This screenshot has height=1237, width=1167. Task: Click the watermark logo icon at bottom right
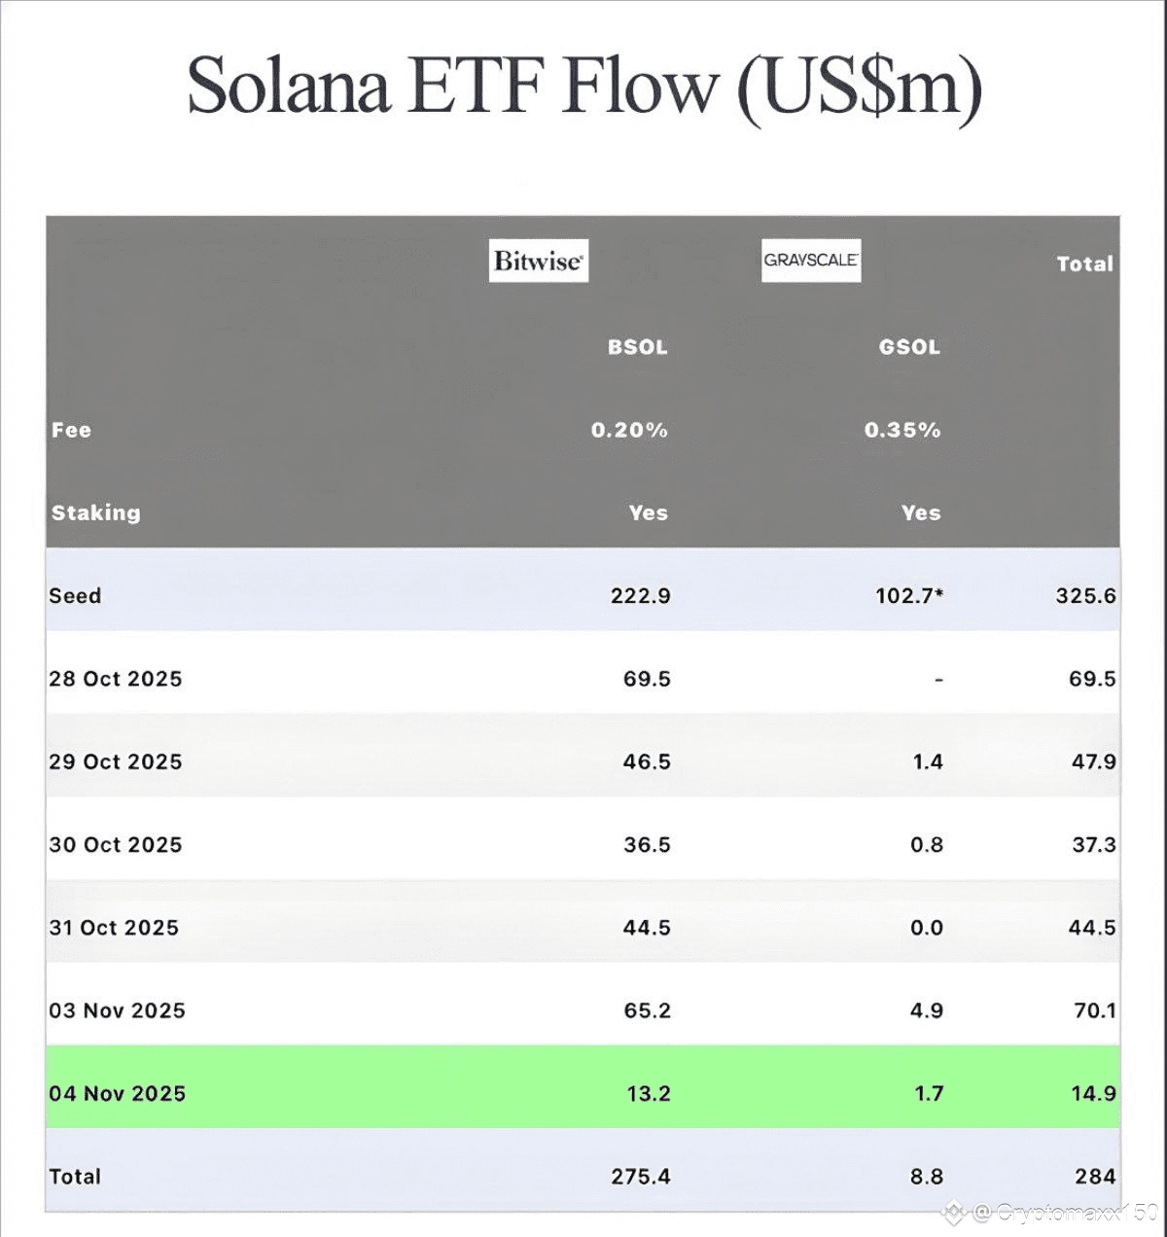click(955, 1212)
